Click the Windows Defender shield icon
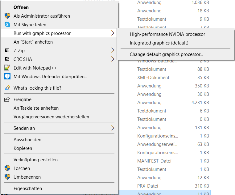The height and width of the screenshot is (195, 235). coord(7,76)
